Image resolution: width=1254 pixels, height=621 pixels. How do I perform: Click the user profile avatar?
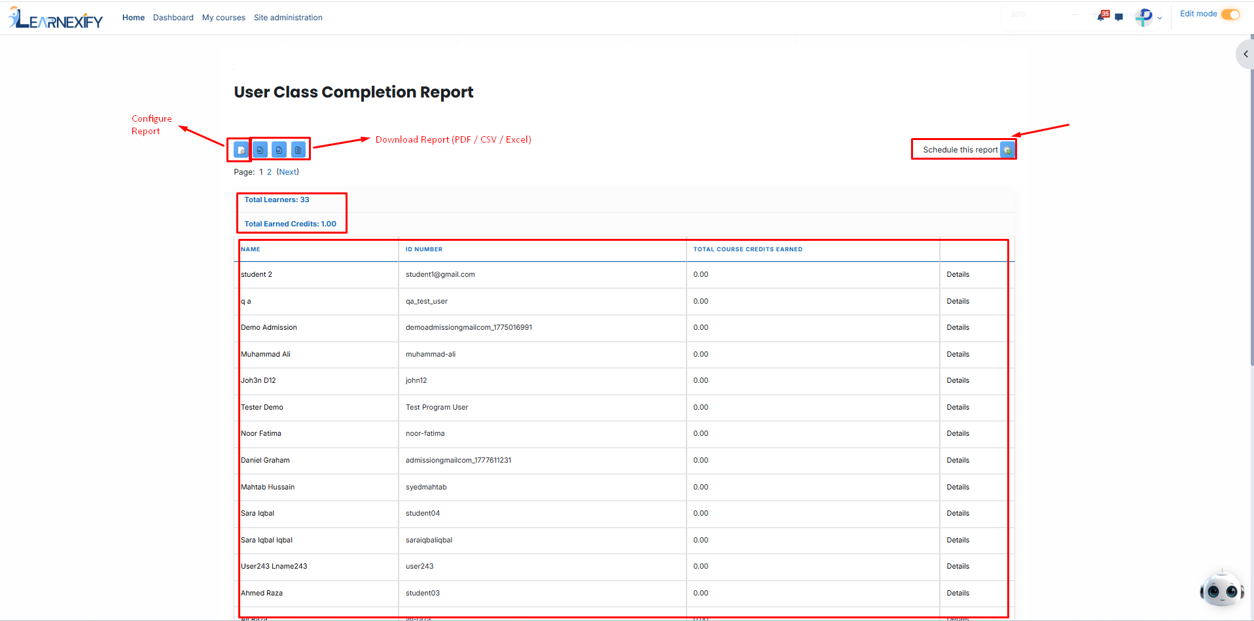1144,18
